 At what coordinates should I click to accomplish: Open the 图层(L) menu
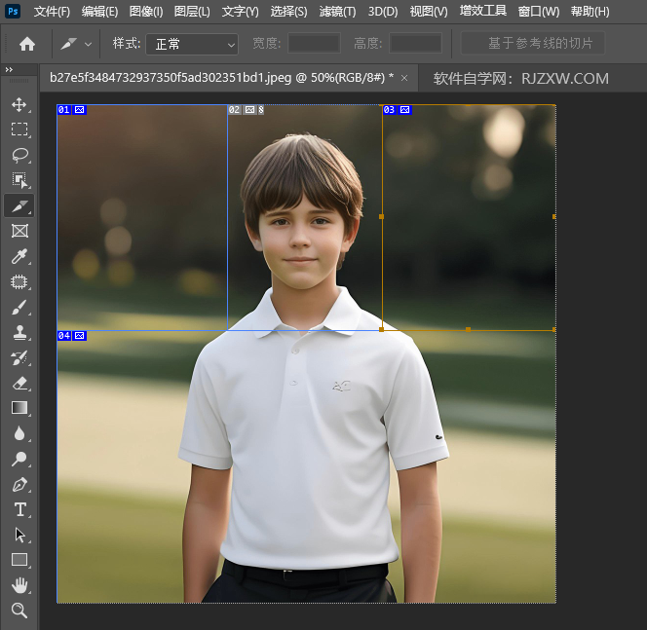click(192, 12)
